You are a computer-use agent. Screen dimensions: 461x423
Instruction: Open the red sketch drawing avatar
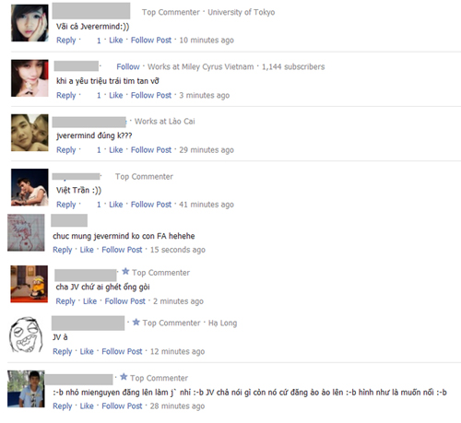(x=26, y=233)
